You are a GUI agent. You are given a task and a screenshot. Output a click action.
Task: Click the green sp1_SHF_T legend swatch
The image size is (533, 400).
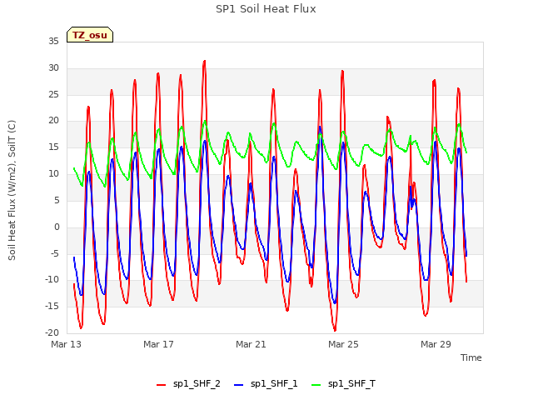[x=316, y=385]
